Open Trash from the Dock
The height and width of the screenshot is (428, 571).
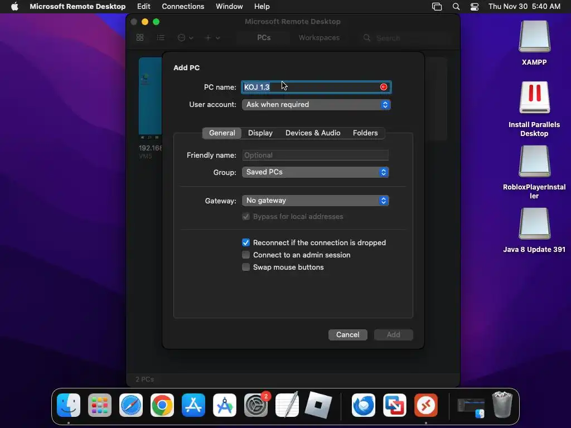pyautogui.click(x=502, y=405)
